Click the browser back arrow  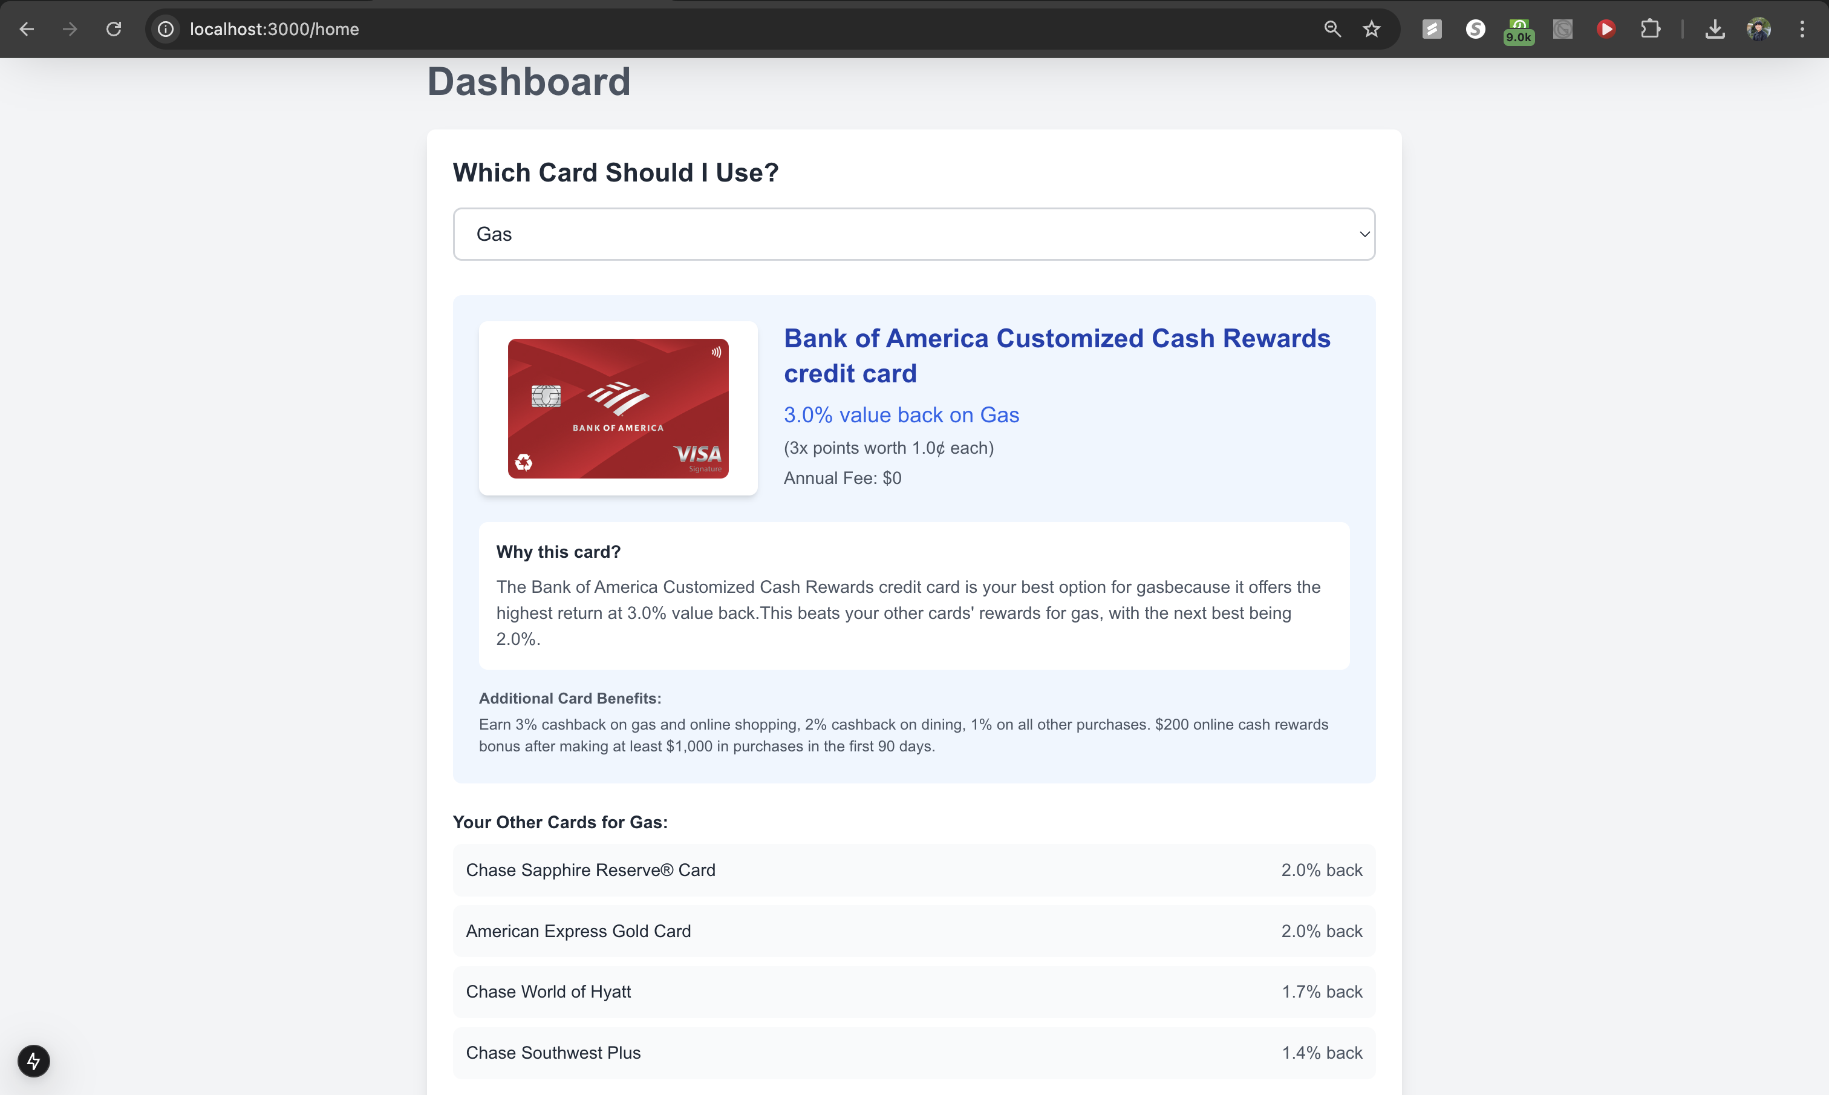tap(27, 29)
